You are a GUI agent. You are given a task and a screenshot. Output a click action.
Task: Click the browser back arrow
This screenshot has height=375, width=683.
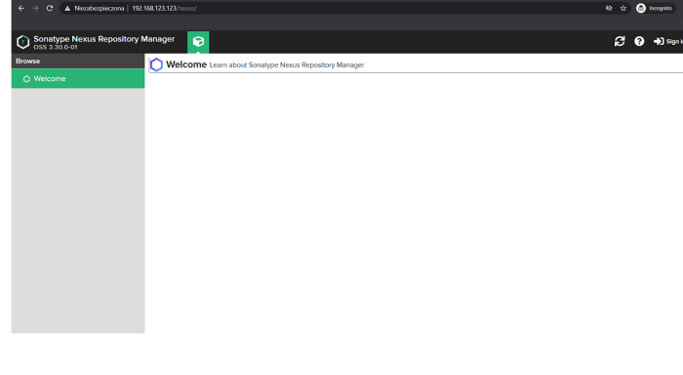21,8
